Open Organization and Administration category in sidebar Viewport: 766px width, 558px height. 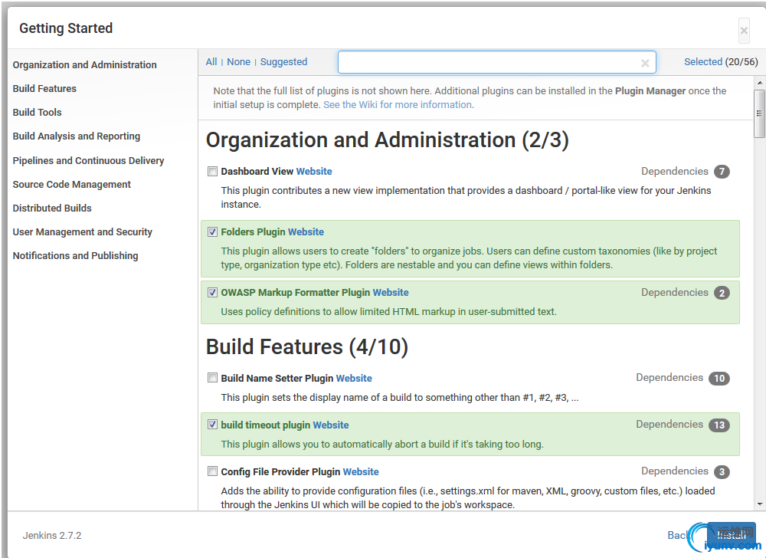[84, 65]
